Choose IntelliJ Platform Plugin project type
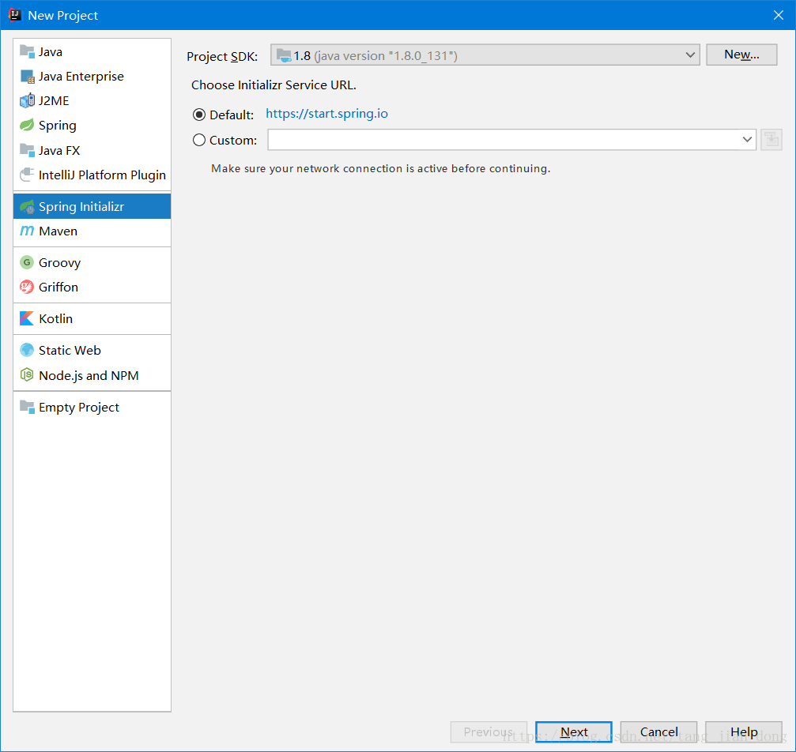The height and width of the screenshot is (752, 796). coord(92,175)
